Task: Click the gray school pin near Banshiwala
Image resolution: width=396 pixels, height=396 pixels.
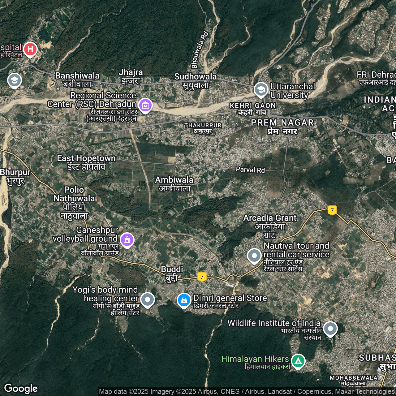Action: click(x=15, y=80)
